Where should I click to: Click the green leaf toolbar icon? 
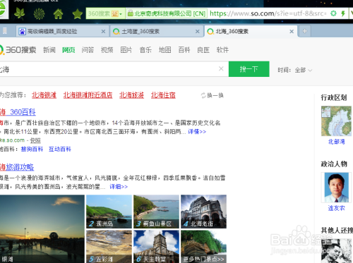20,13
